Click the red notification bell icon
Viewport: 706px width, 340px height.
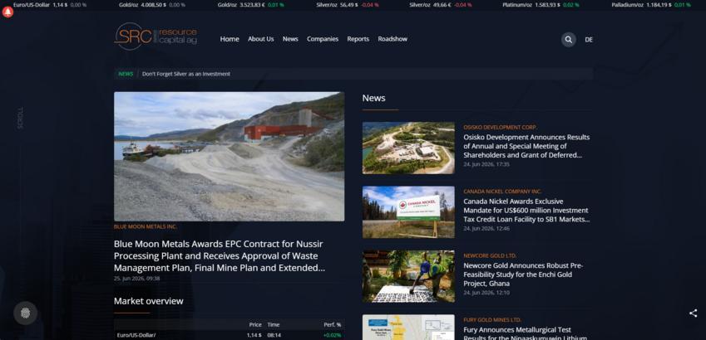point(7,12)
